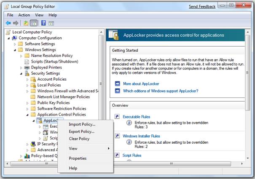The width and height of the screenshot is (255, 179).
Task: Click the details pane horizontal scrollbar
Action: [x=172, y=163]
